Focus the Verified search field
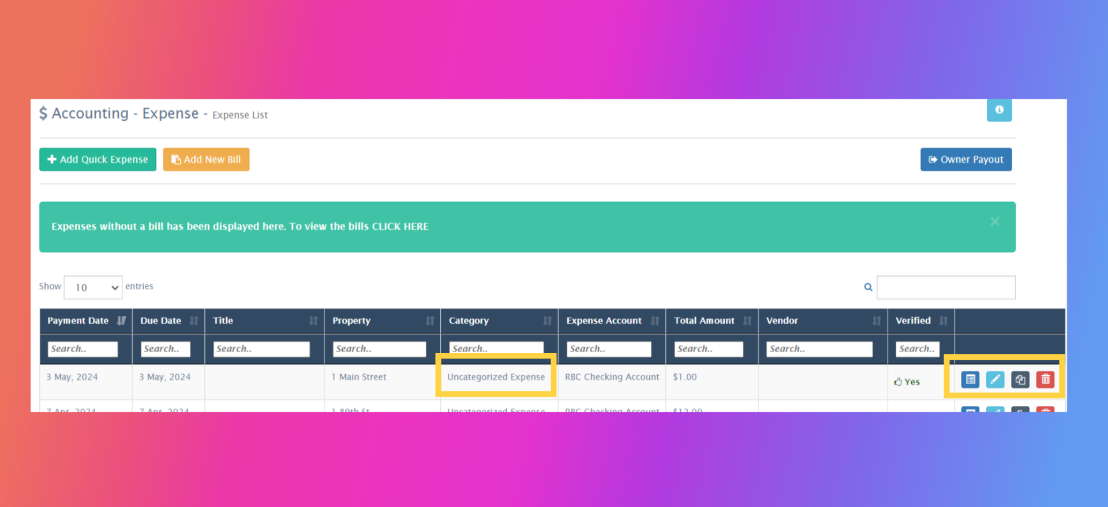This screenshot has height=507, width=1108. (918, 349)
